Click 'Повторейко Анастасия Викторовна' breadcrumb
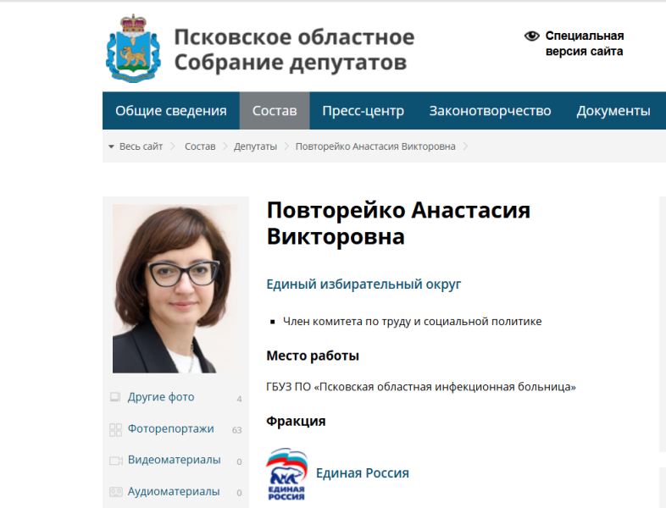 (375, 146)
